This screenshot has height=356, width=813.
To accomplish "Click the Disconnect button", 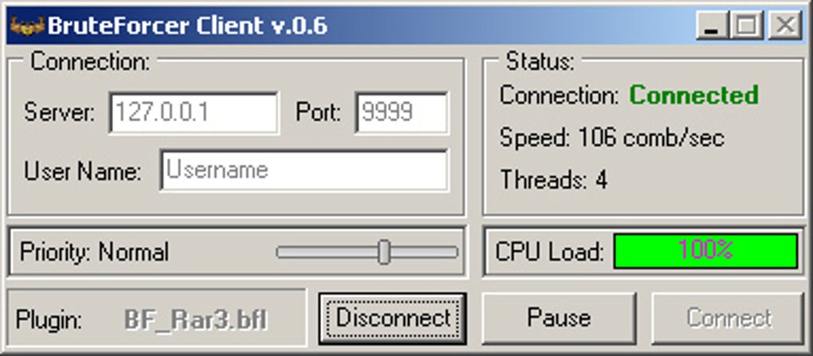I will [392, 319].
